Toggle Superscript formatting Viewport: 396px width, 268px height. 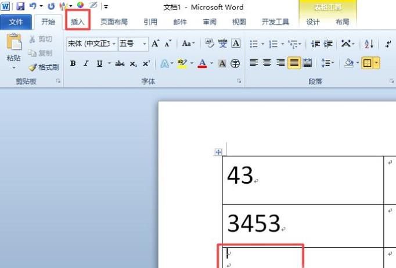pos(146,63)
